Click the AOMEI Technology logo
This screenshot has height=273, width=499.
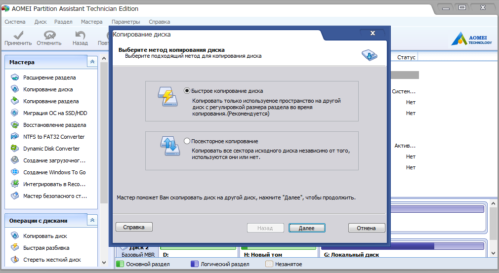472,39
